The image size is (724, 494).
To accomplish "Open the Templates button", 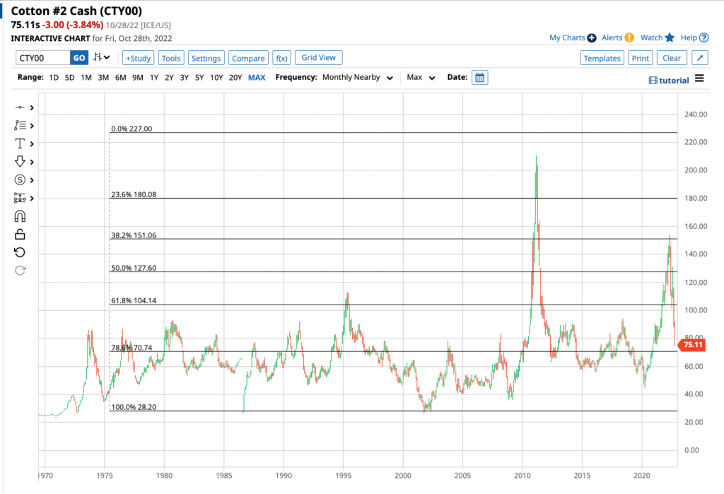I will click(602, 58).
